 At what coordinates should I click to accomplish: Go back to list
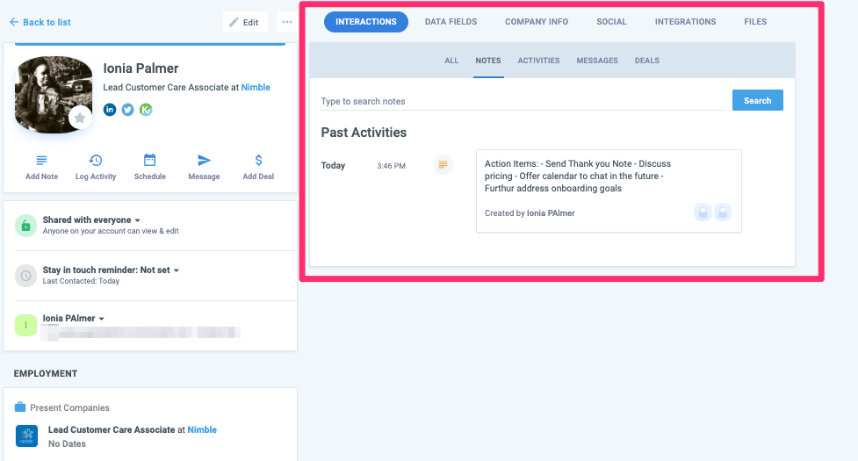40,22
